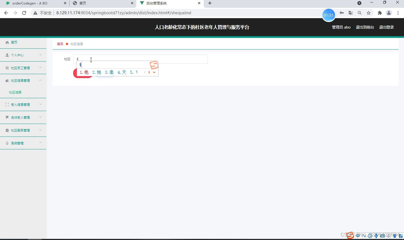Screen dimensions: 404x240
Task: Go forward in browser
Action: (x=15, y=13)
